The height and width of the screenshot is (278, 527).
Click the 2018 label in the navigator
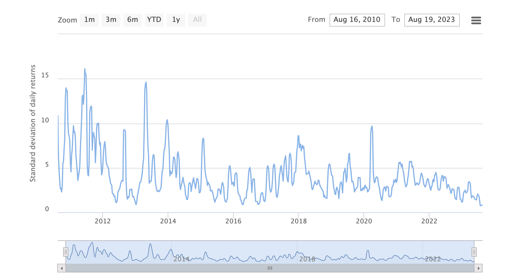307,259
